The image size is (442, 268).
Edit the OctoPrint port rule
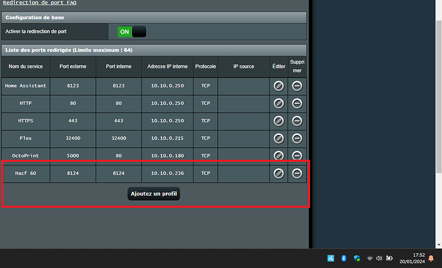coord(279,155)
